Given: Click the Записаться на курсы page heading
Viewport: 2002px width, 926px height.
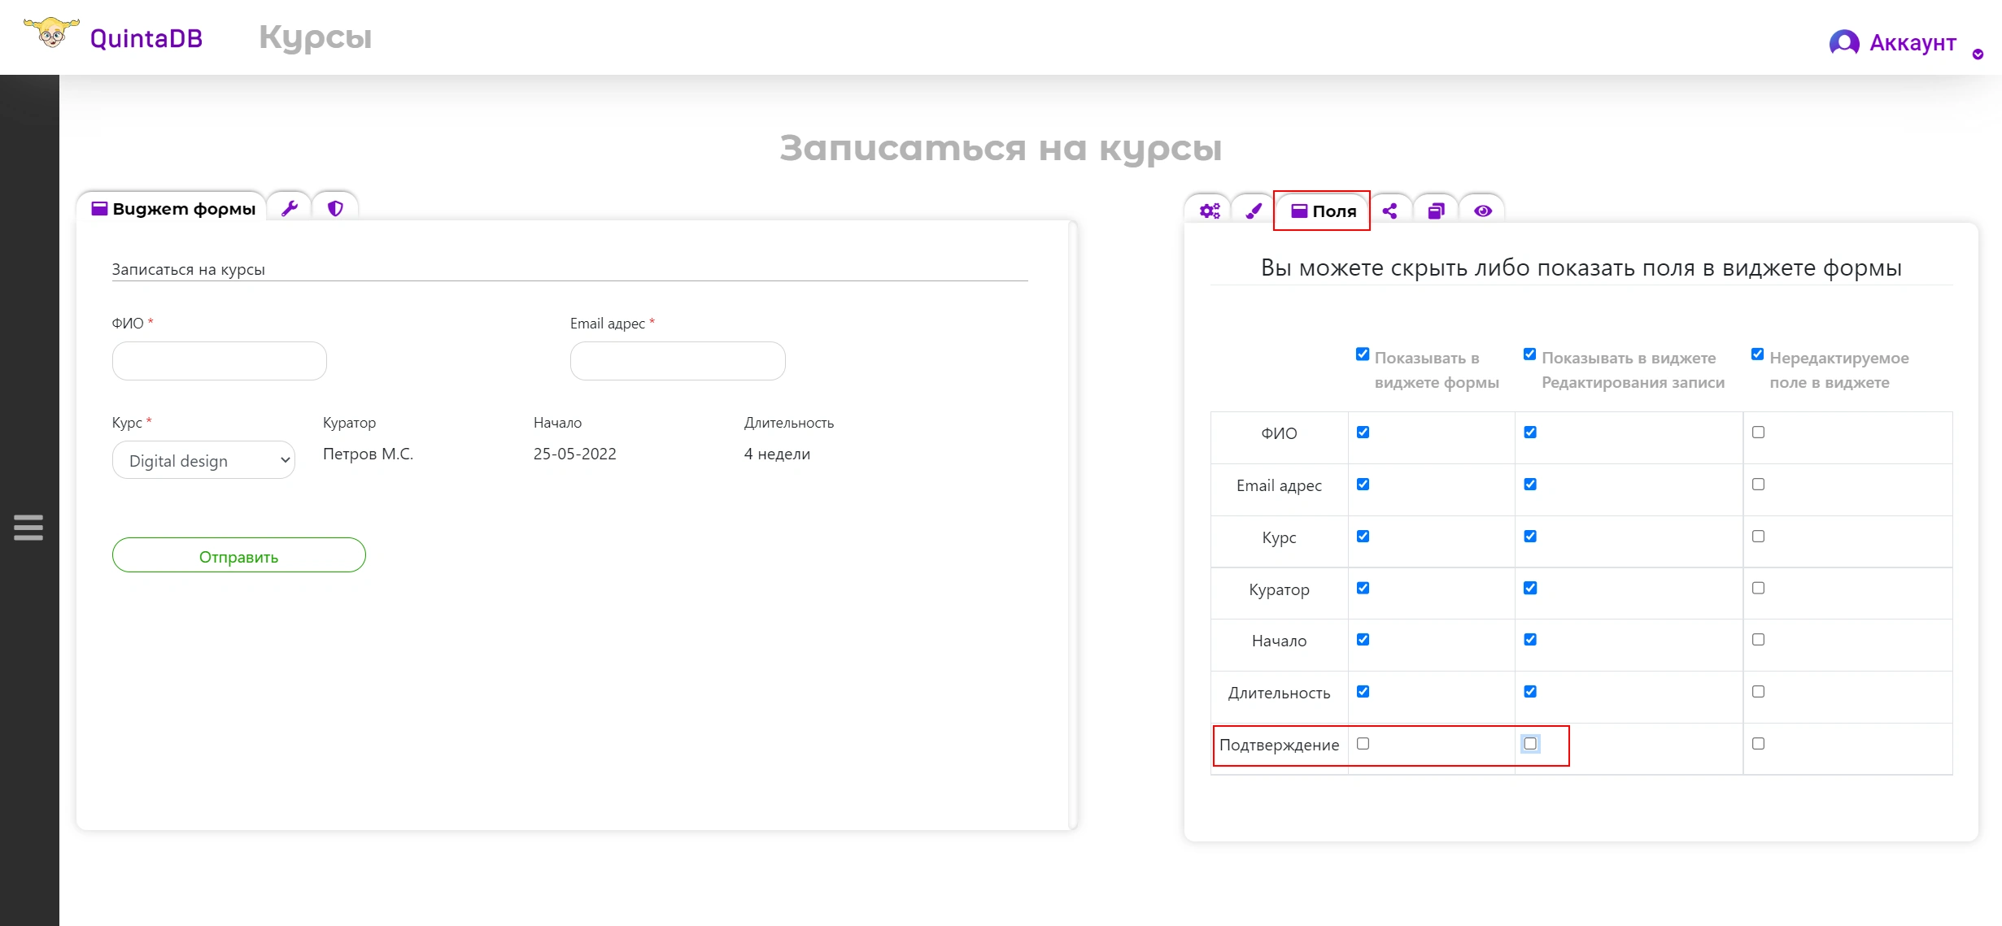Looking at the screenshot, I should click(1001, 148).
